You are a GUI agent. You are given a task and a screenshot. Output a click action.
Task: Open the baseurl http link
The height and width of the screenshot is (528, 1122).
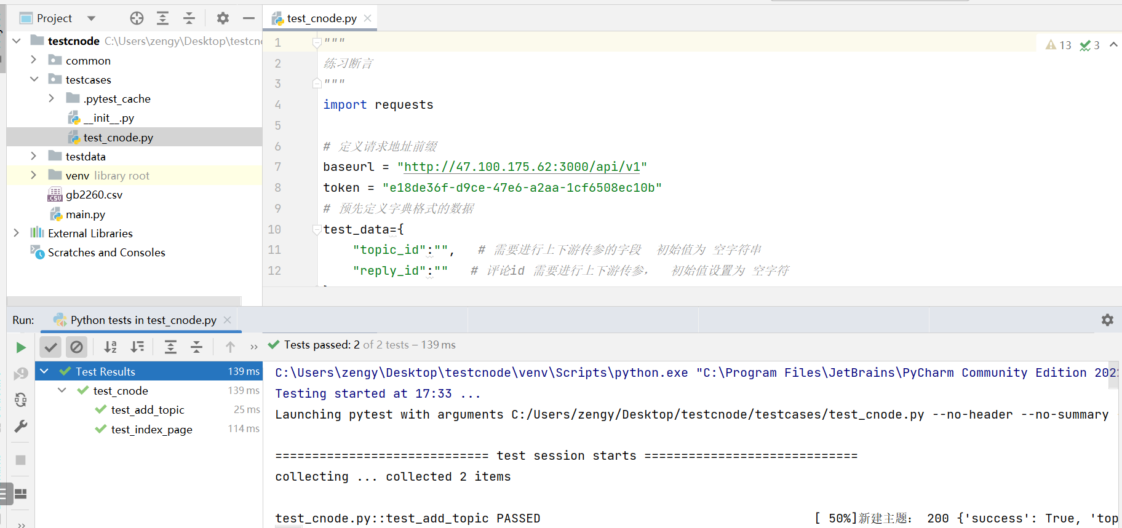(x=522, y=167)
